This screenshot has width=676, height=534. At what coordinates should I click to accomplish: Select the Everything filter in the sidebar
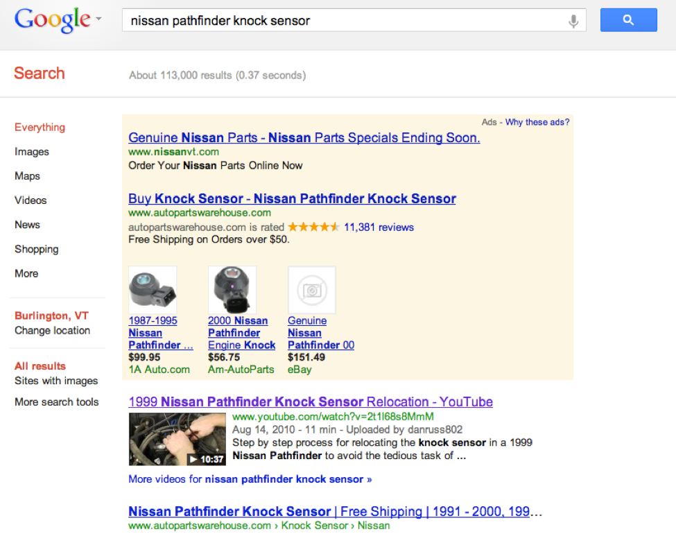(x=40, y=127)
